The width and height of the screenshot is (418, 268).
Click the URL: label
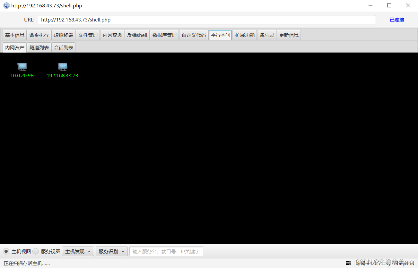point(29,20)
